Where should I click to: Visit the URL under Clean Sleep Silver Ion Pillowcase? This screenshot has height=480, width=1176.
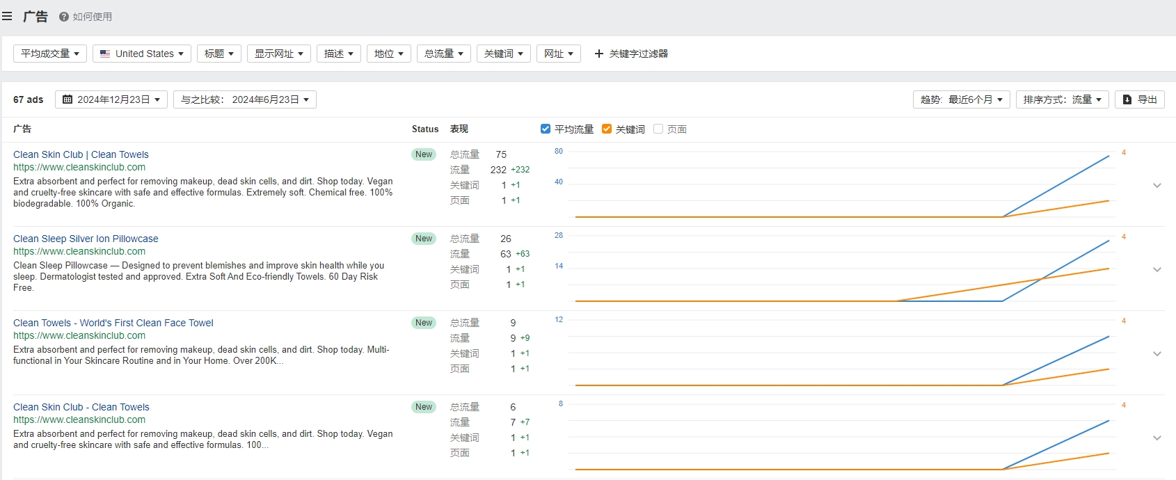79,251
